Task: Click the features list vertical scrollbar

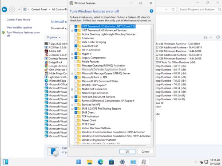Action: 152,75
